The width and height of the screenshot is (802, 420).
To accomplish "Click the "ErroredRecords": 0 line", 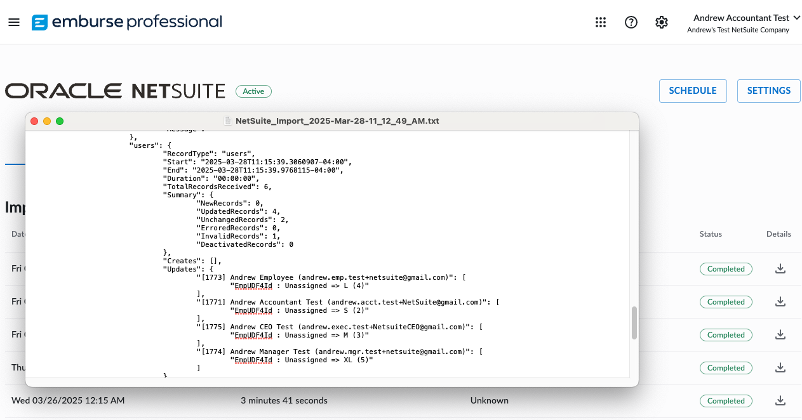I will click(x=238, y=228).
